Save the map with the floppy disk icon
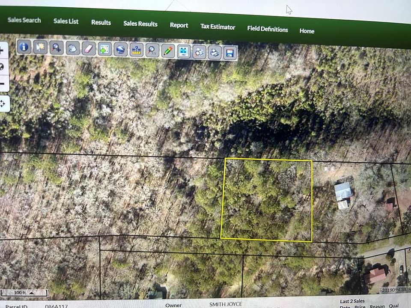The height and width of the screenshot is (308, 411). 230,53
